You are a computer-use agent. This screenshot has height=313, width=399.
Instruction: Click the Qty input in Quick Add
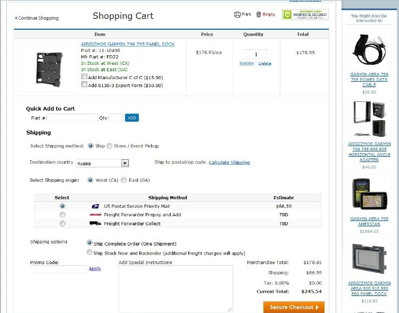117,118
